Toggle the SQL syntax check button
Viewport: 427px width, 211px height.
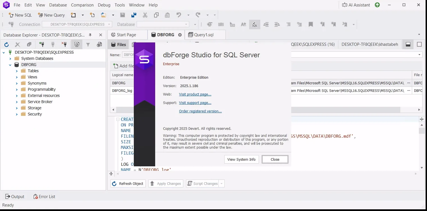[255, 24]
